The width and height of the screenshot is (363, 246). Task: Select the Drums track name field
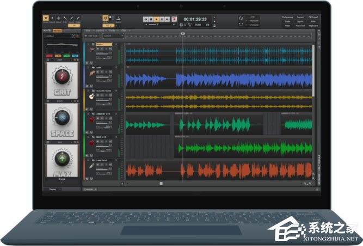pos(104,44)
